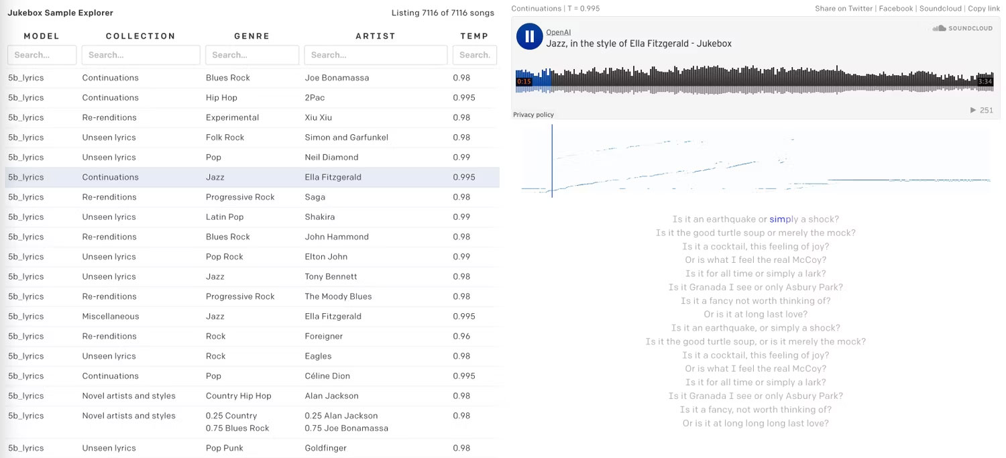Click the Temp search box

click(x=474, y=55)
